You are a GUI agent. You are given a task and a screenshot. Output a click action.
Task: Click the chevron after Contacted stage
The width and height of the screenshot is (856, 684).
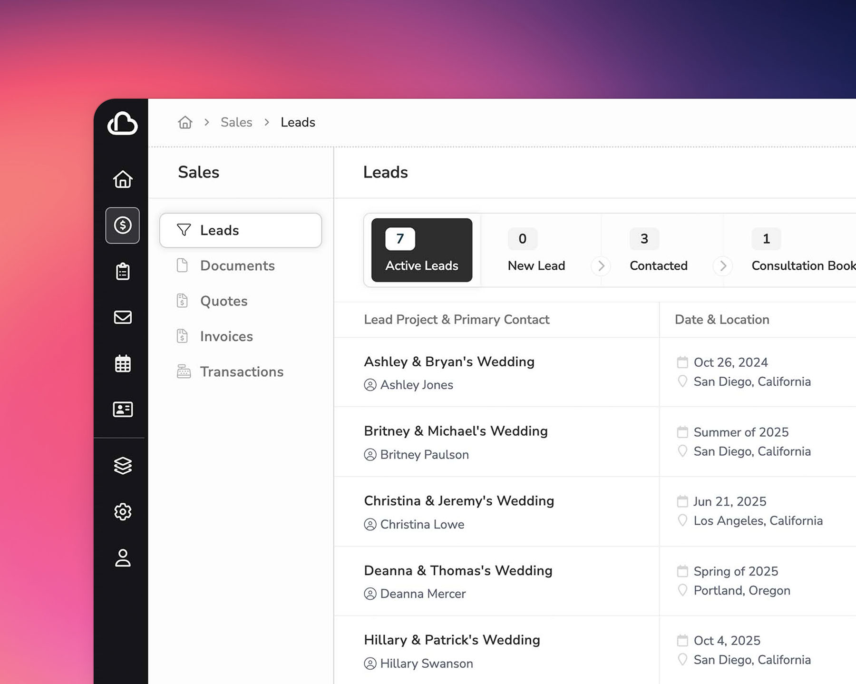point(723,266)
